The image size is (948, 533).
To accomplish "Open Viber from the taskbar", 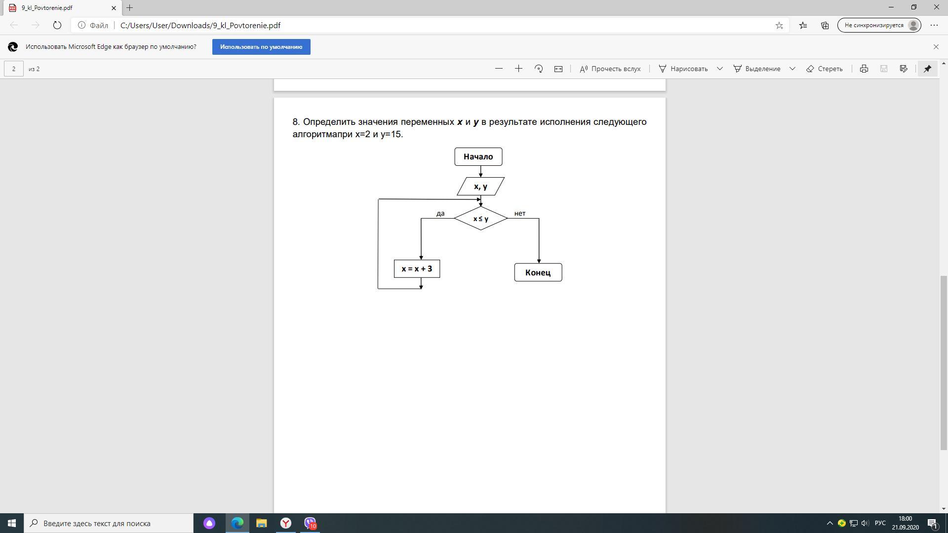I will (x=310, y=523).
